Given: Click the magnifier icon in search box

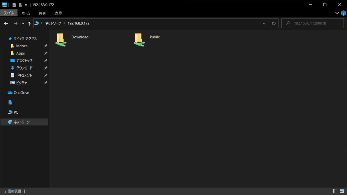Looking at the screenshot, I should click(287, 23).
